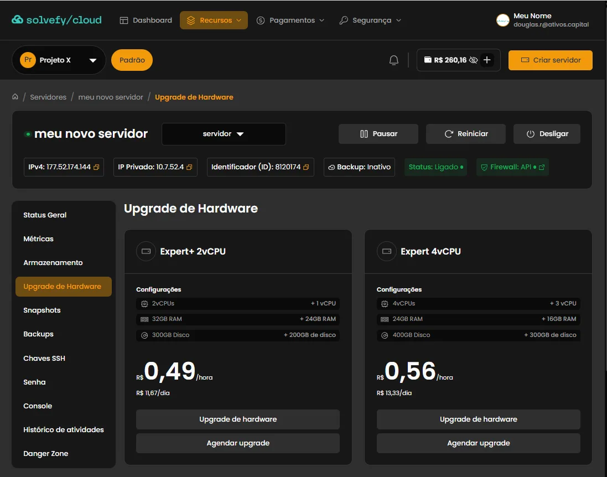Click the Upgrade de Hardware breadcrumb
The width and height of the screenshot is (607, 477).
coord(194,97)
